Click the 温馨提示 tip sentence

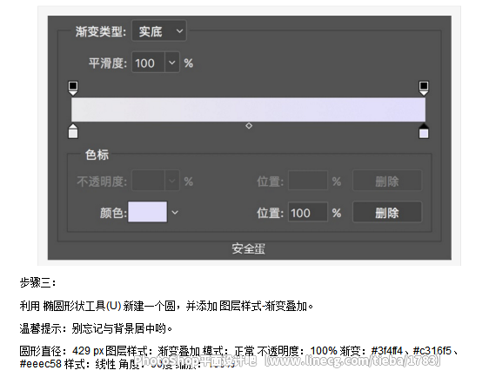[96, 328]
